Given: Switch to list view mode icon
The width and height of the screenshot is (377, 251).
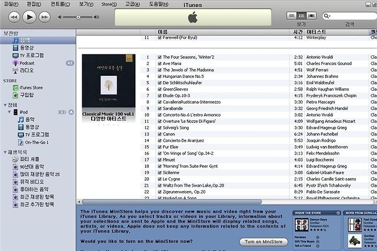Looking at the screenshot, I should 292,16.
